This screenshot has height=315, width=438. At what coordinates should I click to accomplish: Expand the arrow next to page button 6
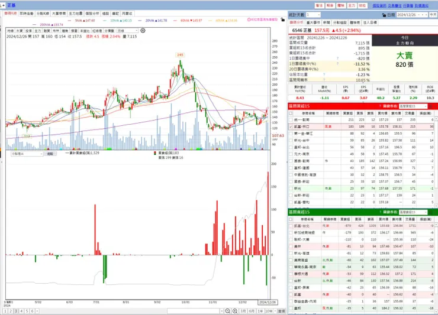pyautogui.click(x=37, y=311)
